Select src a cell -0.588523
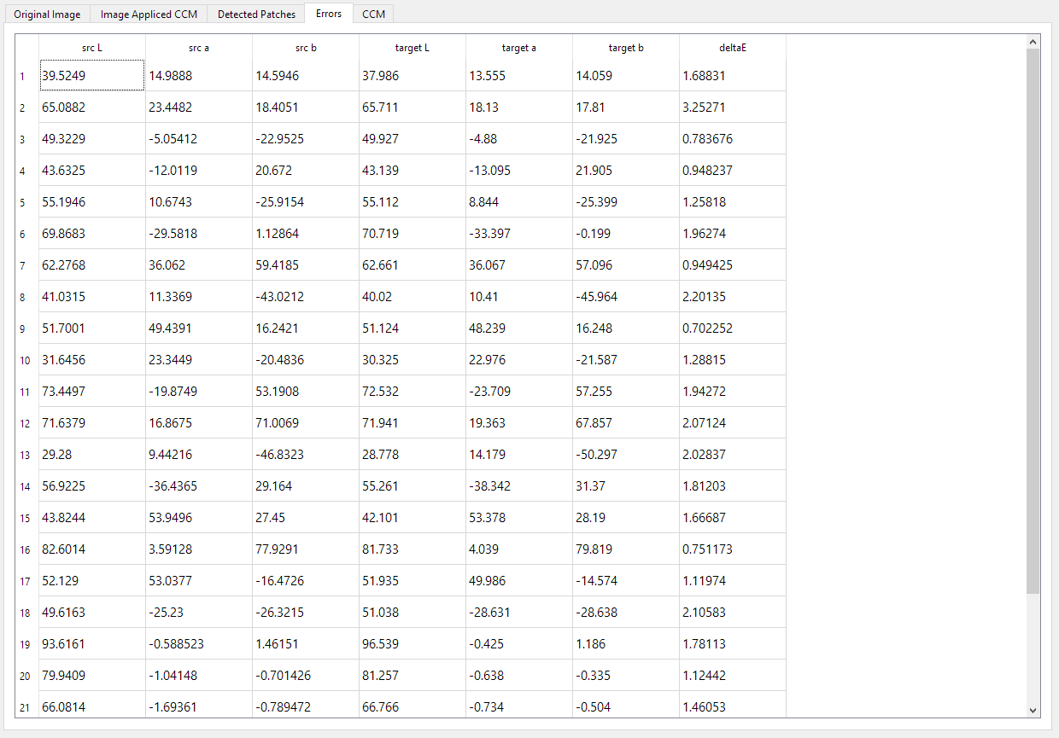 199,644
